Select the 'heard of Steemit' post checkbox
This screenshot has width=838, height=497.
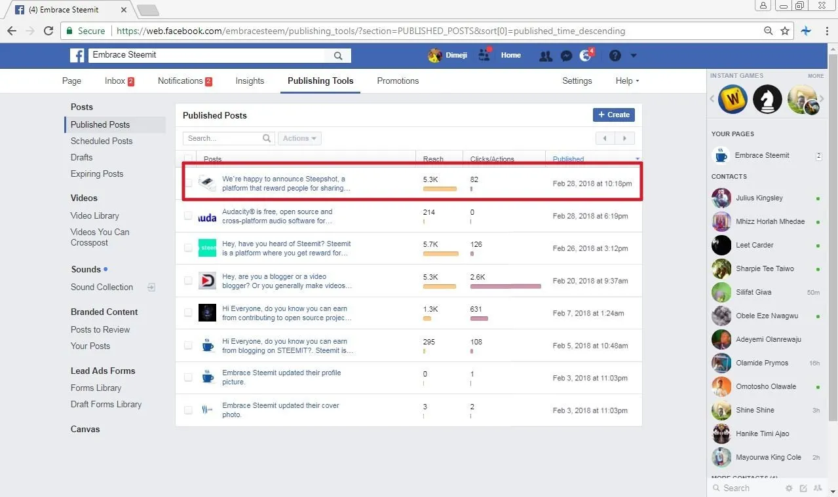point(188,248)
